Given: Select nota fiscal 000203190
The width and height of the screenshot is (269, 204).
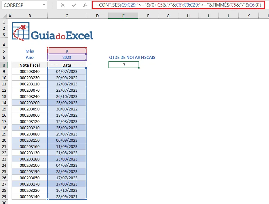Looking at the screenshot, I should [30, 172].
